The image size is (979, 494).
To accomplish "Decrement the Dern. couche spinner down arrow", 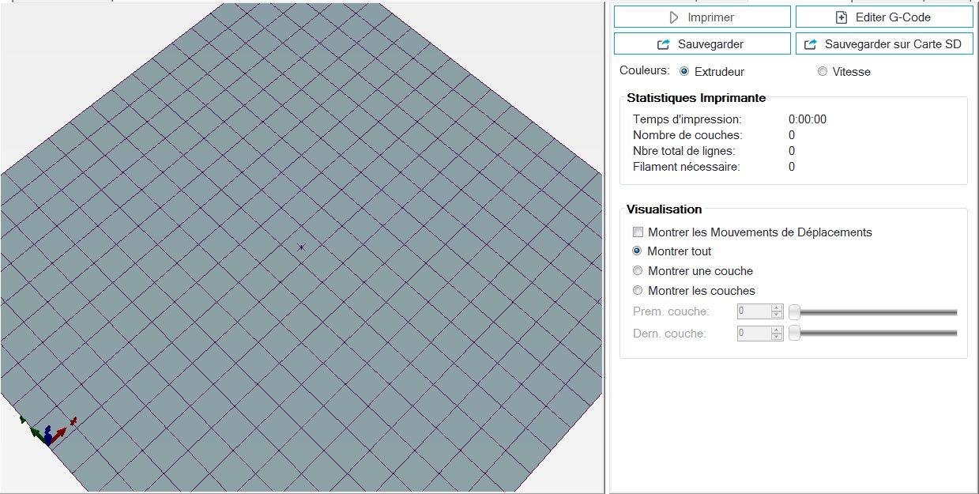I will pyautogui.click(x=778, y=338).
